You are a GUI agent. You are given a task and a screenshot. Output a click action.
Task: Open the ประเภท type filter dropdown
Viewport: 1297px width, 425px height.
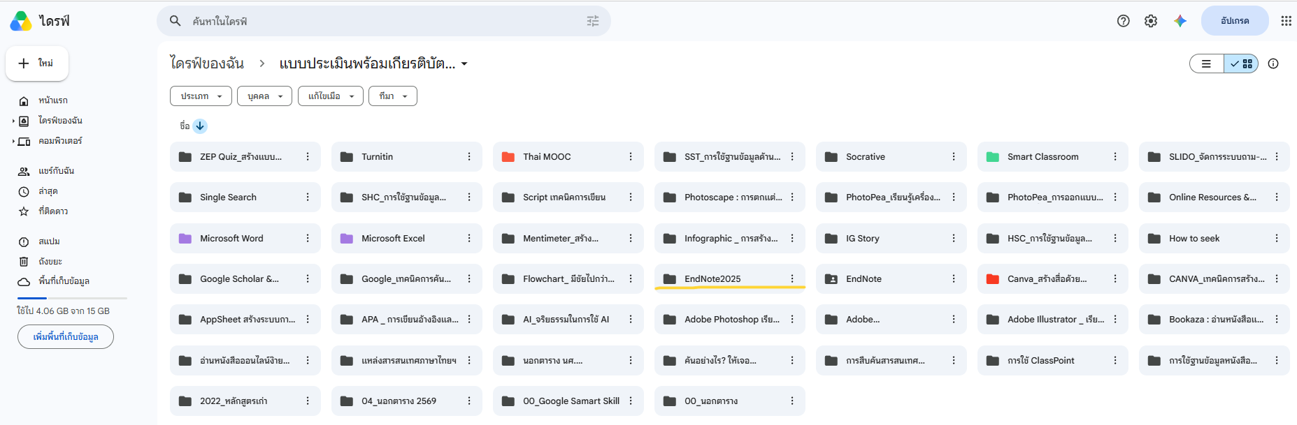[x=201, y=96]
